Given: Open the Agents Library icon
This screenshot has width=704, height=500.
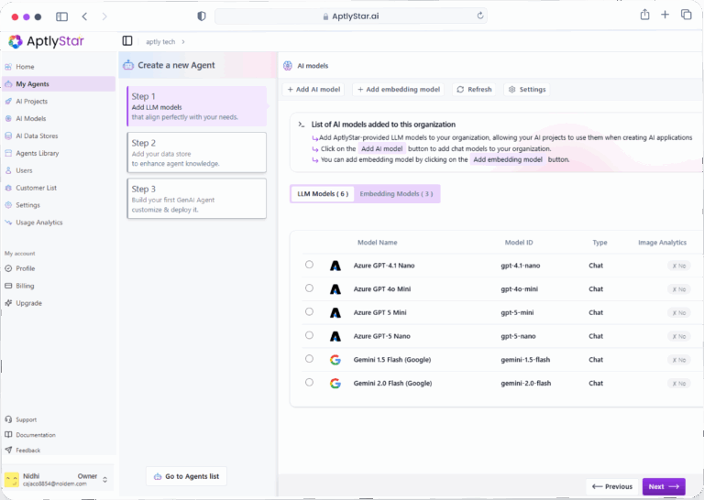Looking at the screenshot, I should click(x=8, y=153).
